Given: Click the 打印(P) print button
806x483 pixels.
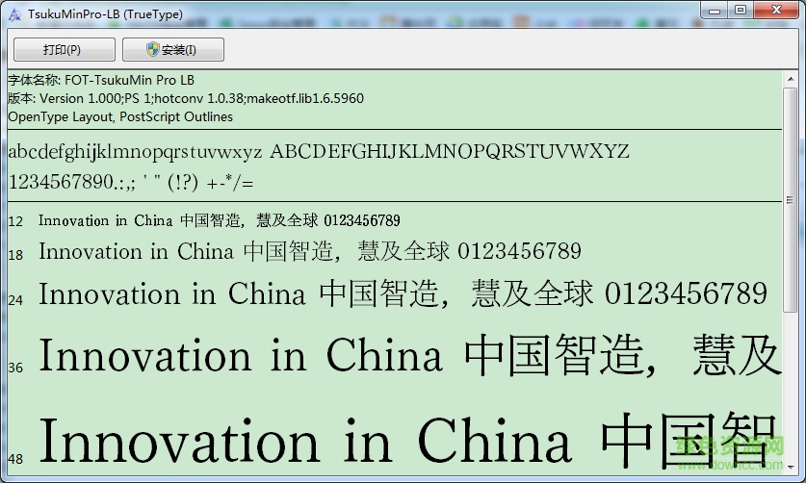Looking at the screenshot, I should pos(65,49).
